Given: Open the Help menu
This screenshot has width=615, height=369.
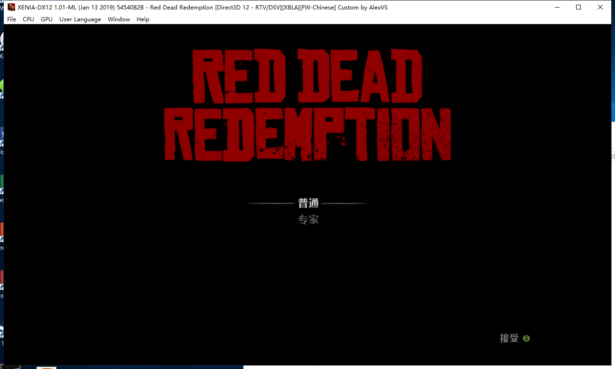Looking at the screenshot, I should point(143,19).
